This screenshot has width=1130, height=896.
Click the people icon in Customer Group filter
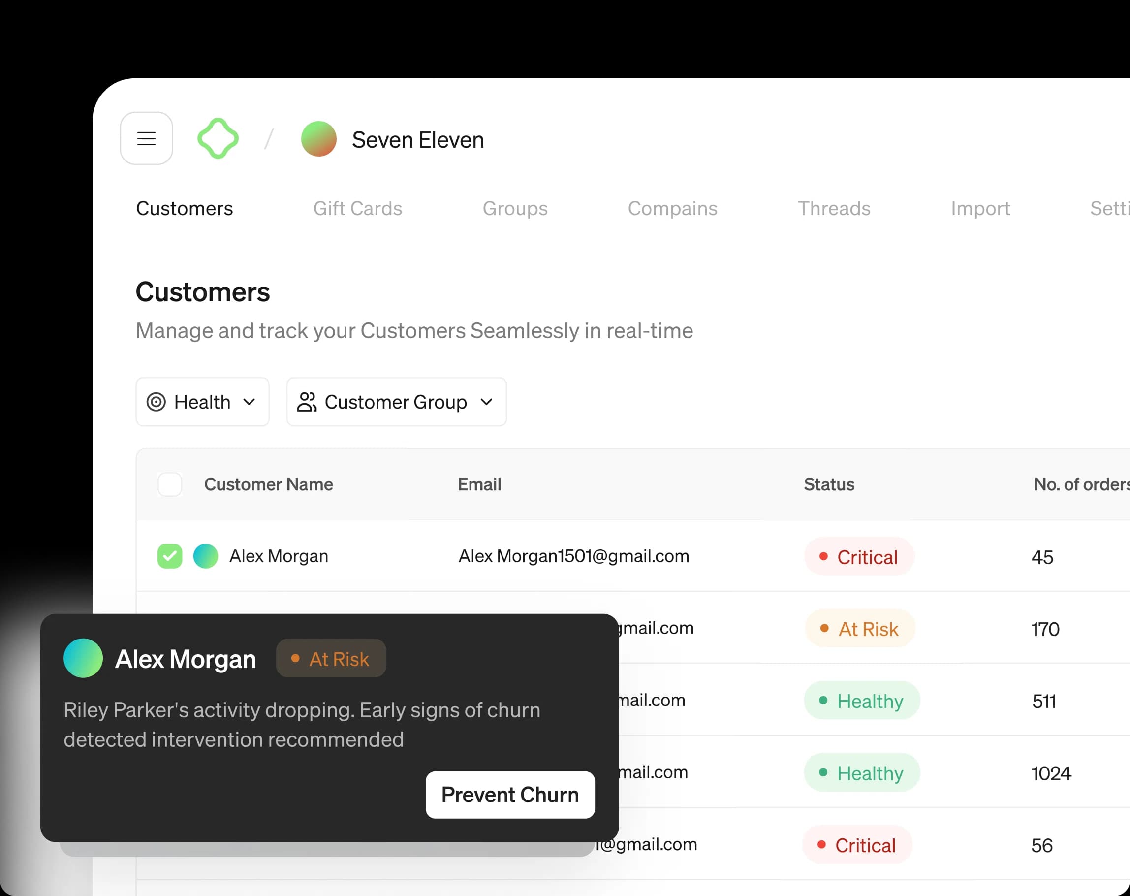[x=307, y=402]
